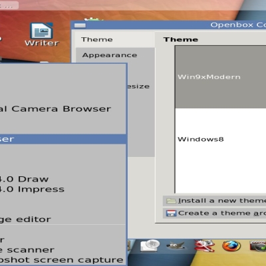Choose the screenshot screen capture menu entry
Image resolution: width=266 pixels, height=266 pixels.
(x=63, y=260)
